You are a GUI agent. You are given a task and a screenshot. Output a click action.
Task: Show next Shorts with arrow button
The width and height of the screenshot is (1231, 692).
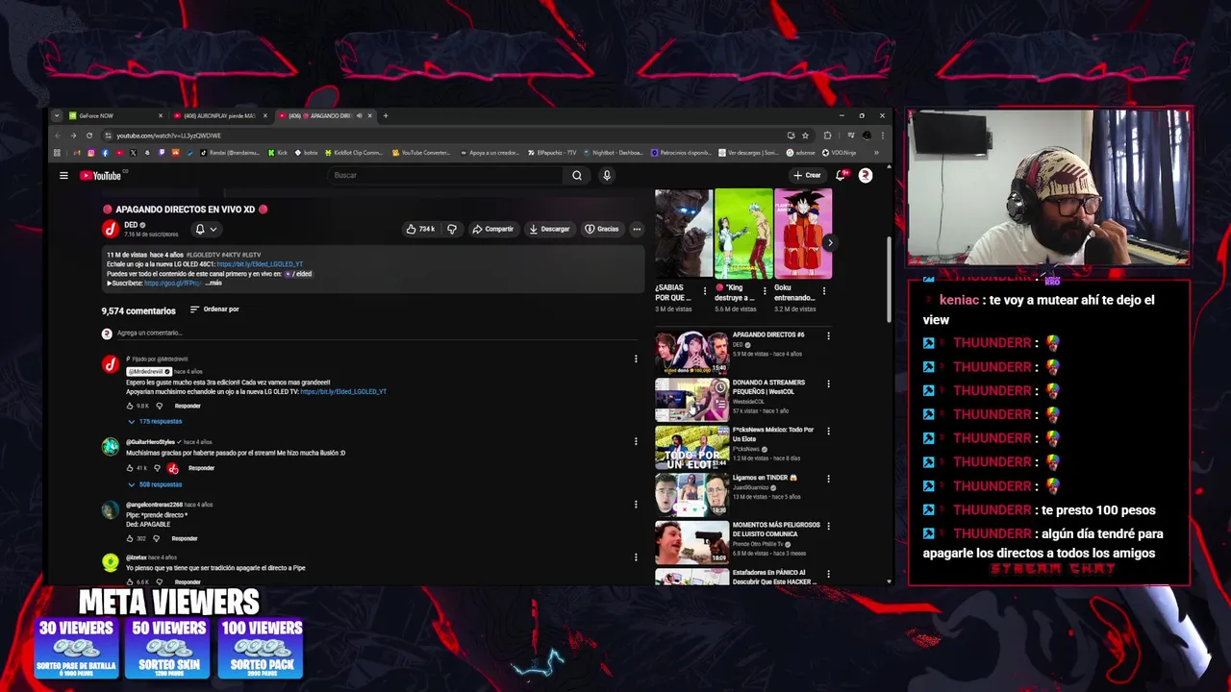[x=830, y=242]
